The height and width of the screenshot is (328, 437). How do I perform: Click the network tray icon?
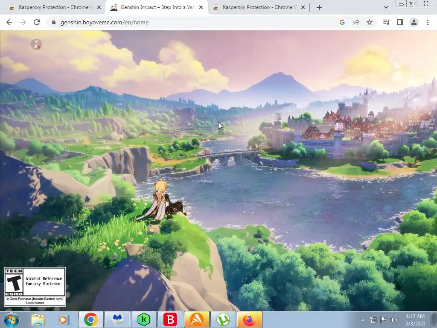pyautogui.click(x=373, y=320)
